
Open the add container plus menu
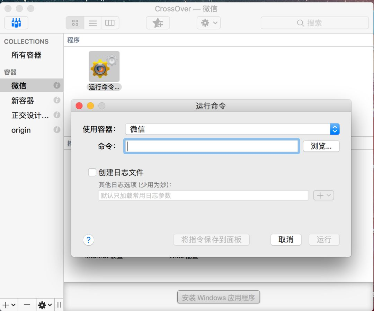pyautogui.click(x=9, y=305)
